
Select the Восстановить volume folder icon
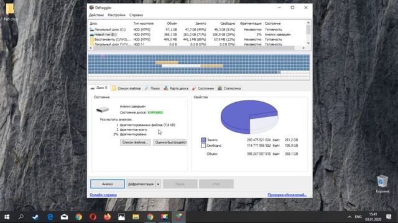coord(91,40)
